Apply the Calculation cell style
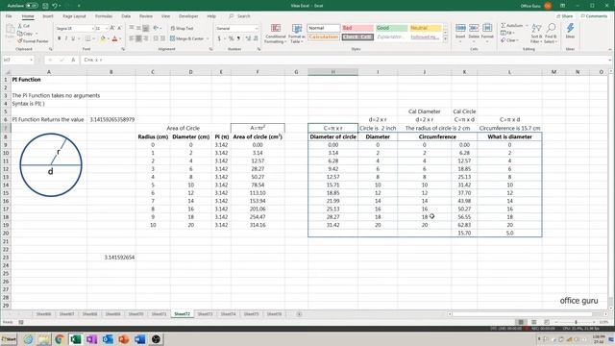 (x=323, y=37)
